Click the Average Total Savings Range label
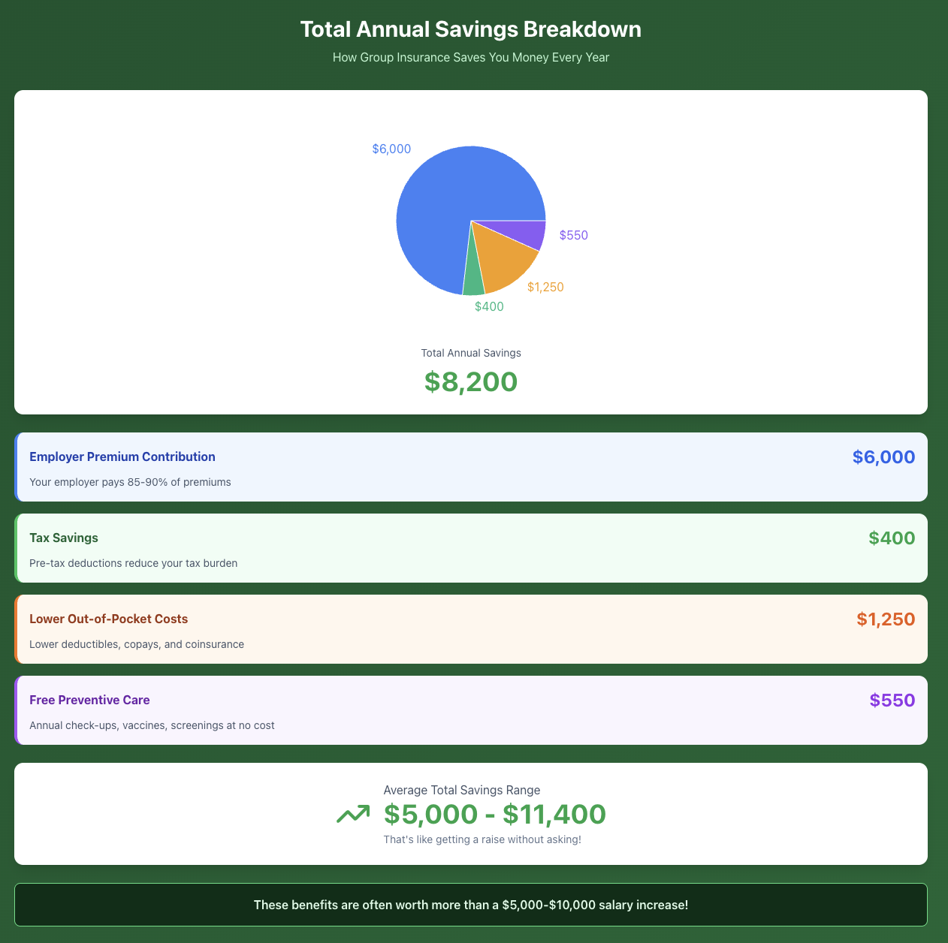 coord(462,790)
